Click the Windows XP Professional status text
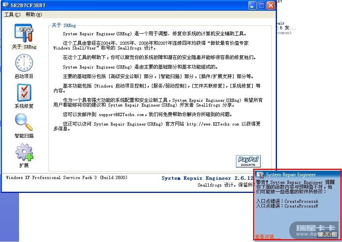Image resolution: width=342 pixels, height=242 pixels. [x=67, y=177]
